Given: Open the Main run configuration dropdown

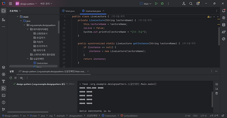Looking at the screenshot, I should [146, 4].
